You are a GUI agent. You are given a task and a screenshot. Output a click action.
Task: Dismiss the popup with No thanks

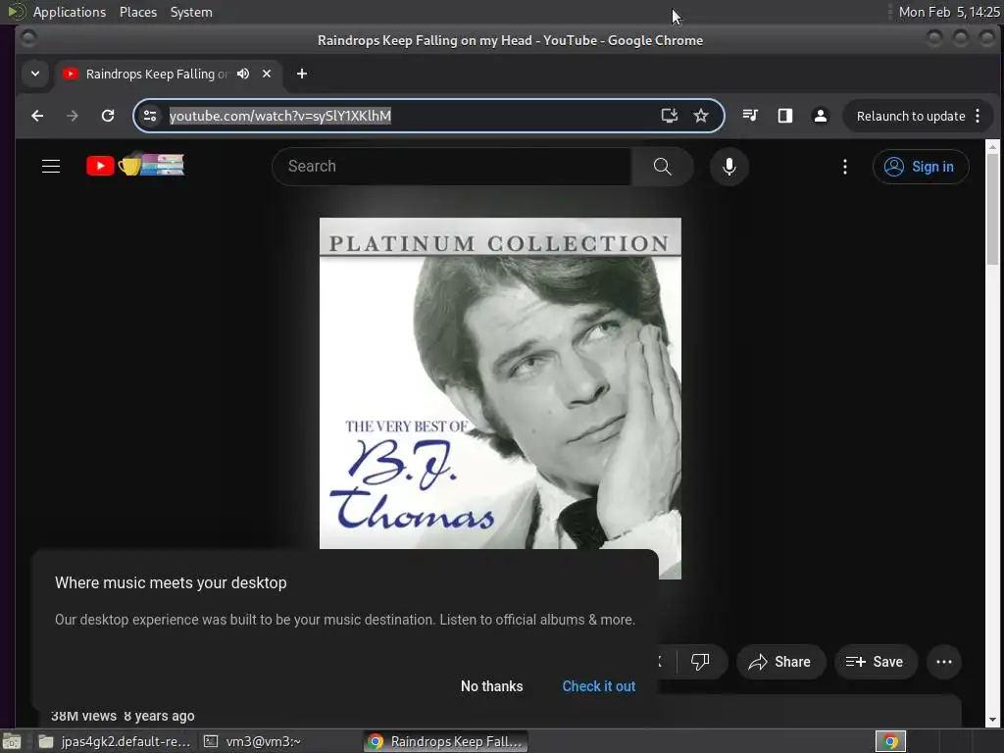point(492,686)
